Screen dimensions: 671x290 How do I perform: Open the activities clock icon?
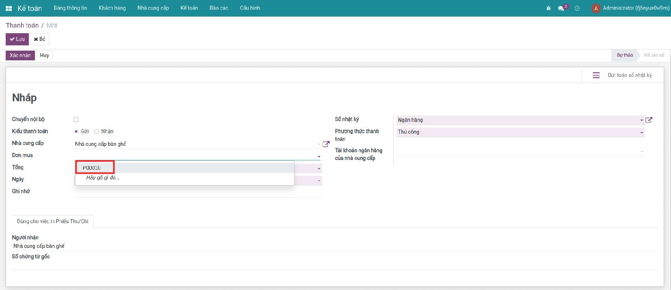(x=577, y=8)
